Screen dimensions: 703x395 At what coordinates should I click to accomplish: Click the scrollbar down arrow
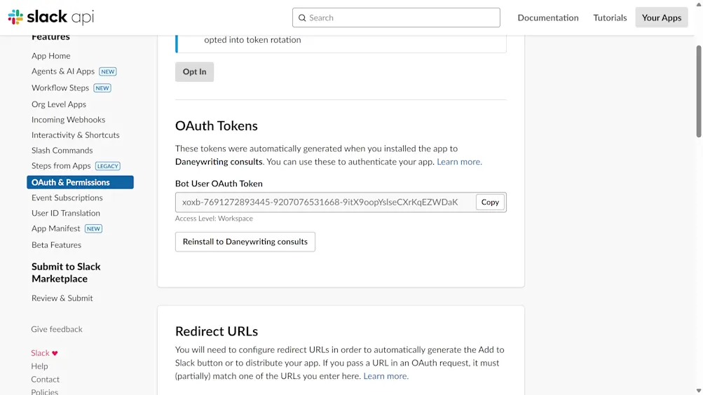(x=699, y=391)
